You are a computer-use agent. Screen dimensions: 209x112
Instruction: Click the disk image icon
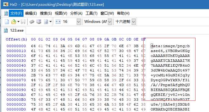coord(46,22)
